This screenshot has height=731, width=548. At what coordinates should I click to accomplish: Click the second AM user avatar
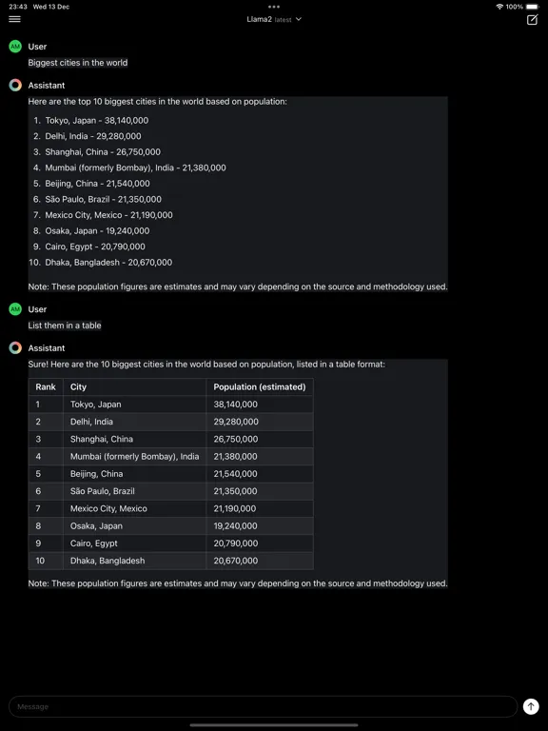(x=15, y=308)
